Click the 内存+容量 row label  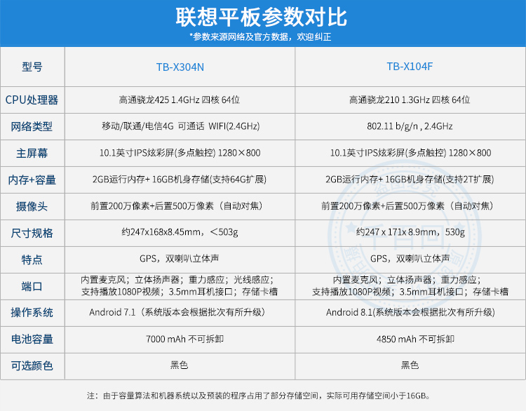click(32, 180)
